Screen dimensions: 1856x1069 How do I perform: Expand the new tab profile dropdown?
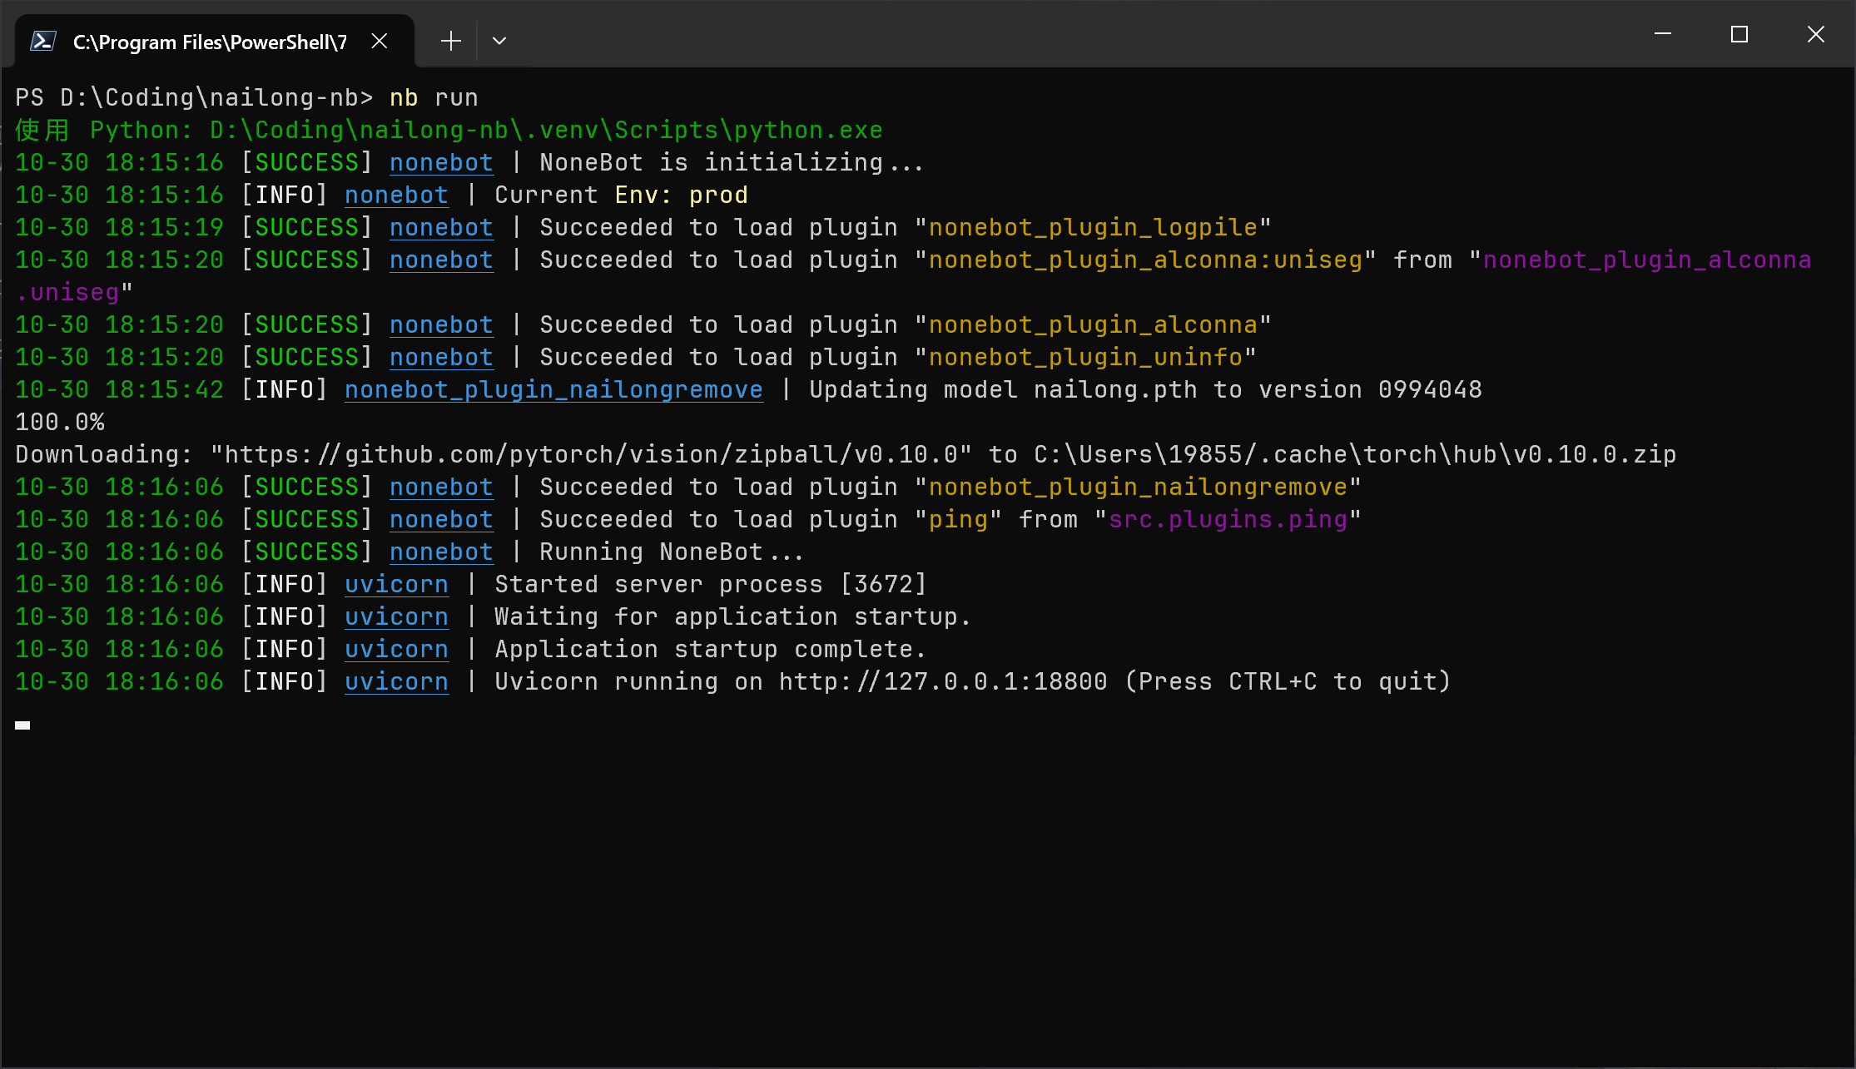499,41
